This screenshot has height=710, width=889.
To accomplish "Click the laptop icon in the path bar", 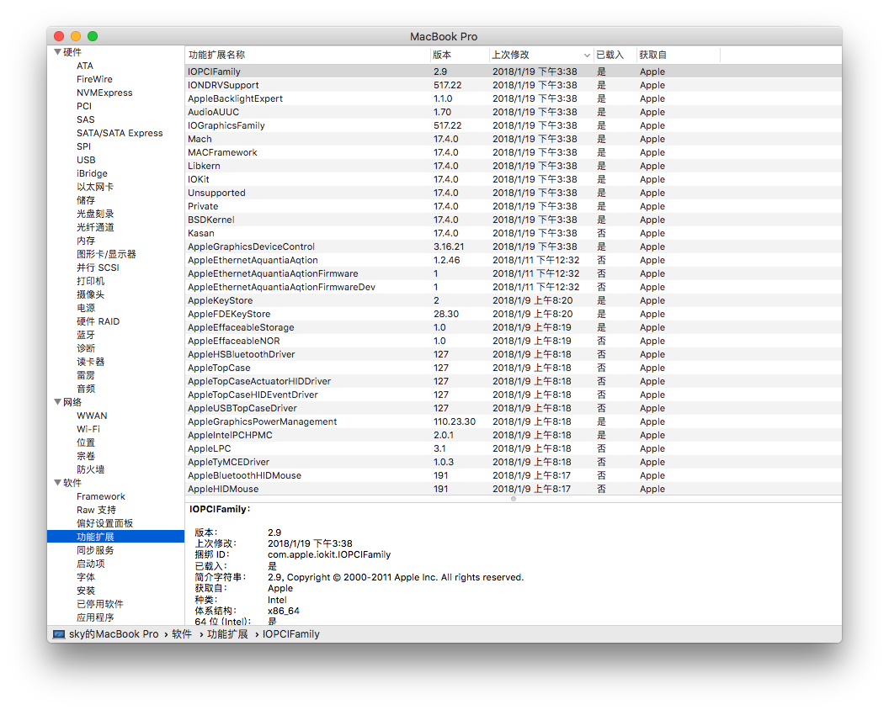I will point(59,634).
